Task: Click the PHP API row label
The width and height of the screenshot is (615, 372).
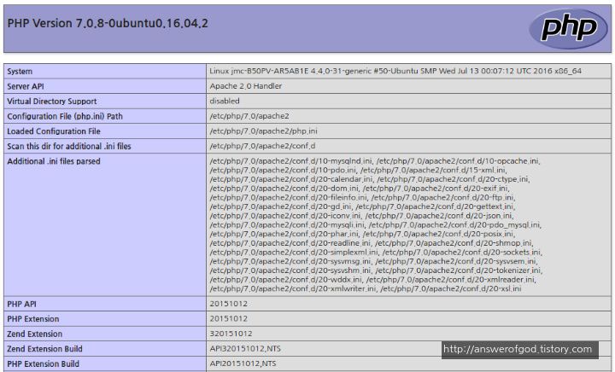Action: (21, 304)
